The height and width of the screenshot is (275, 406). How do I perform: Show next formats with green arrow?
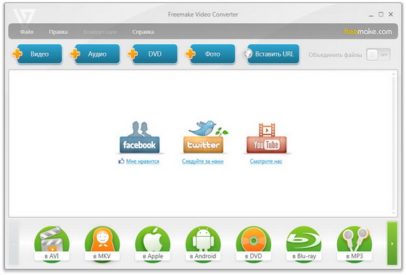(x=392, y=243)
